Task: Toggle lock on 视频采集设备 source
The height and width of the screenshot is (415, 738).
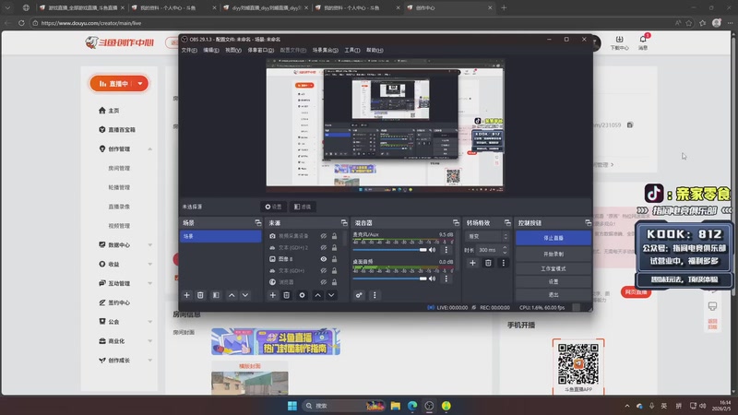Action: point(334,236)
